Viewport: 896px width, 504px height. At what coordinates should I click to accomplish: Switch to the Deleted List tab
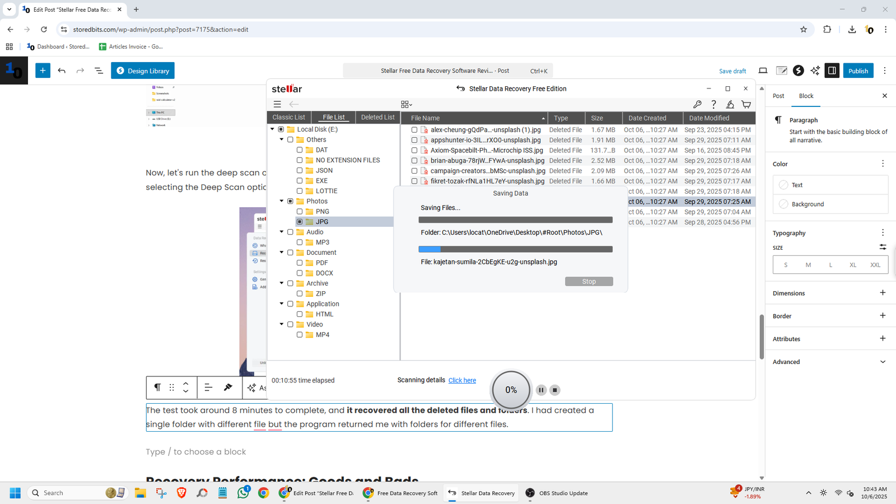tap(377, 117)
